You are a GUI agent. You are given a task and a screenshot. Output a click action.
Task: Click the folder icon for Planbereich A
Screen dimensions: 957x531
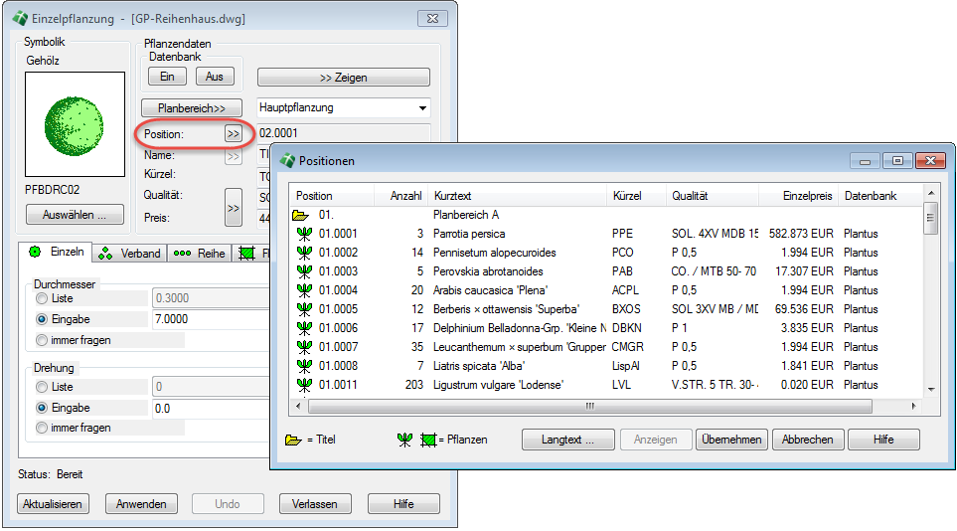click(300, 215)
